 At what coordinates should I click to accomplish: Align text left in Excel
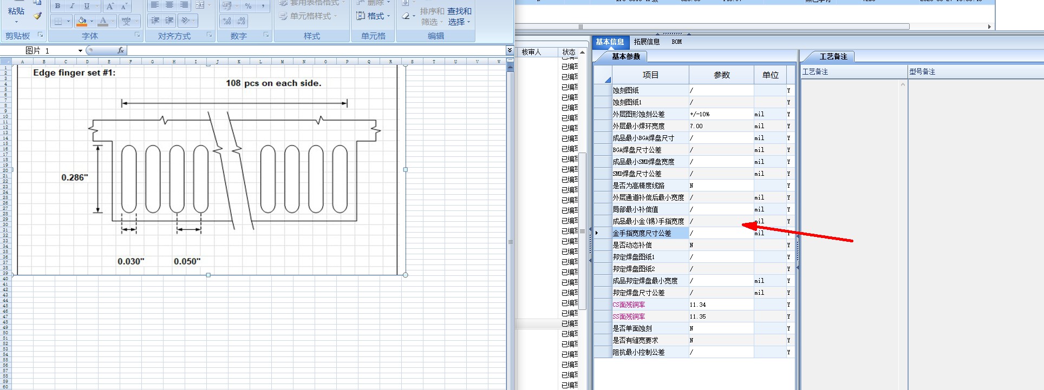[155, 5]
